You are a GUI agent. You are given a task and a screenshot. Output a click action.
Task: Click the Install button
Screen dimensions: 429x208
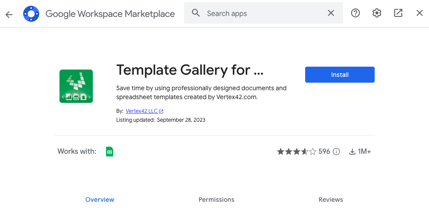pyautogui.click(x=340, y=75)
